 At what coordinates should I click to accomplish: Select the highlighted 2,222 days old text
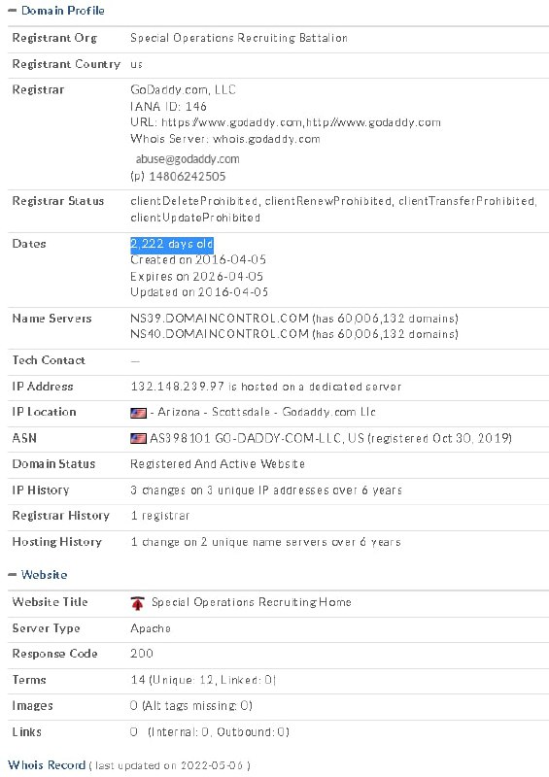point(172,244)
